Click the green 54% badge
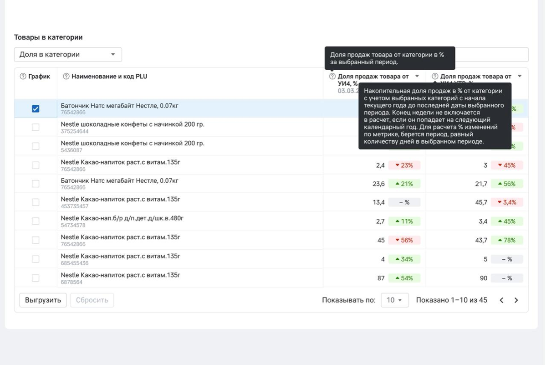 pyautogui.click(x=404, y=278)
